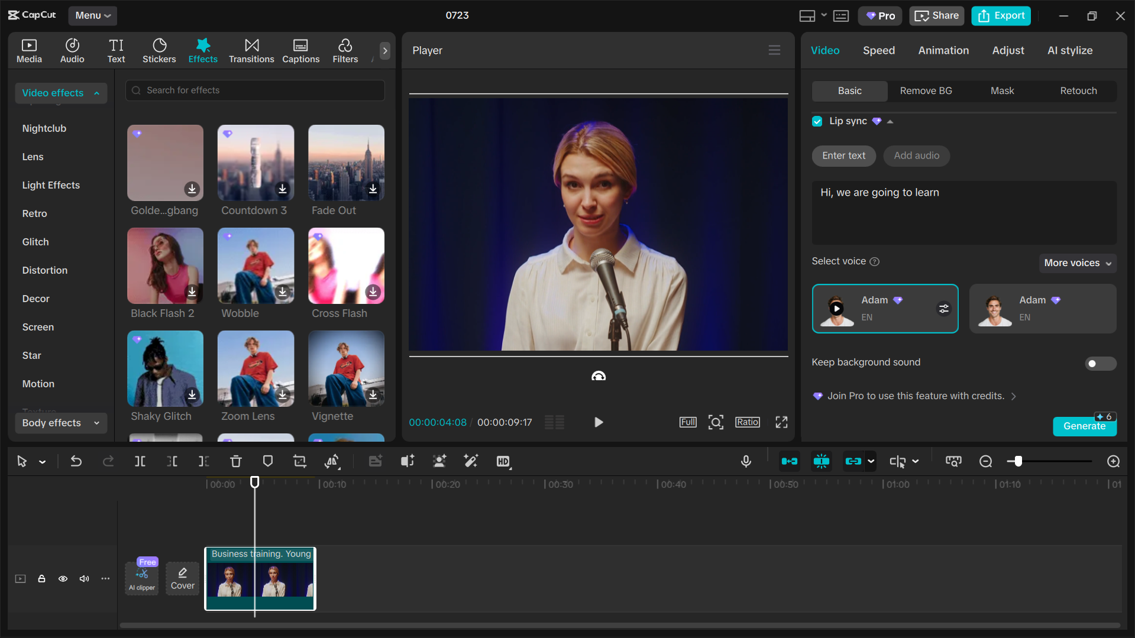Undo the last action
The height and width of the screenshot is (638, 1135).
(76, 461)
